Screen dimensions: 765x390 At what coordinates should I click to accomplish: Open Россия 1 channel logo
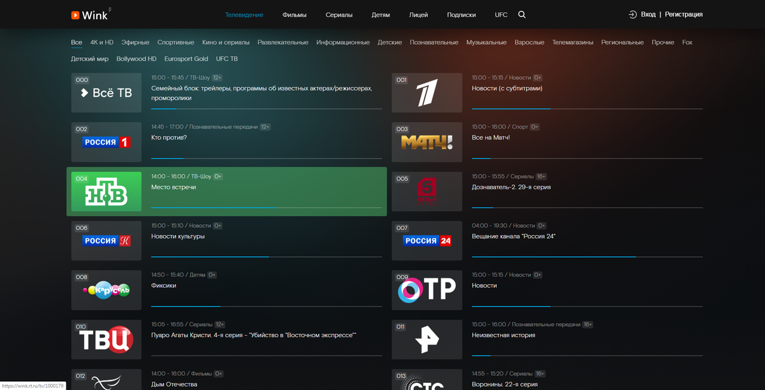pyautogui.click(x=106, y=142)
